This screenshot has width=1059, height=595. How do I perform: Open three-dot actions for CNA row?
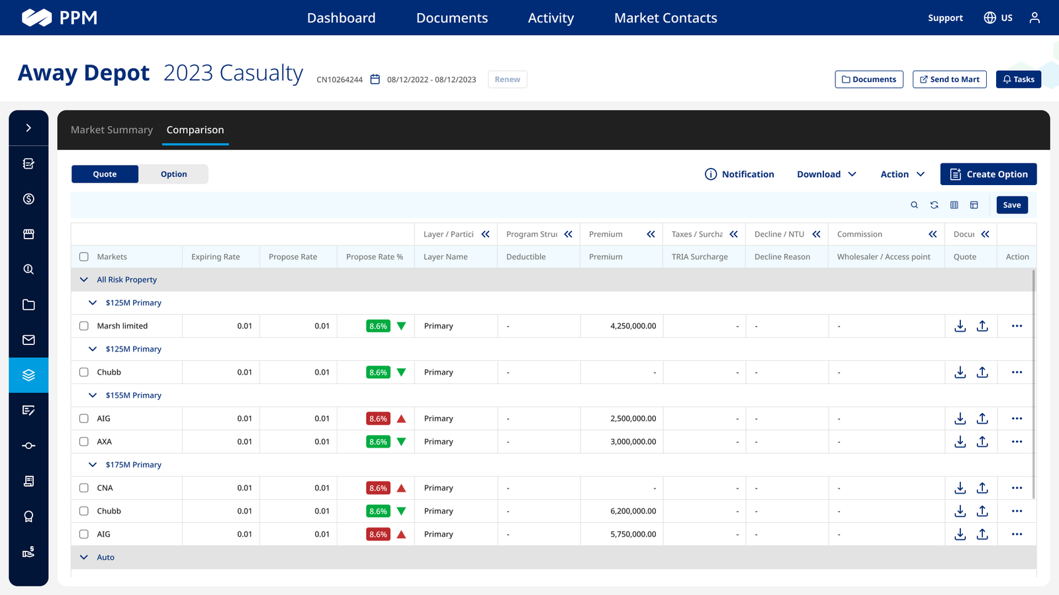1017,488
